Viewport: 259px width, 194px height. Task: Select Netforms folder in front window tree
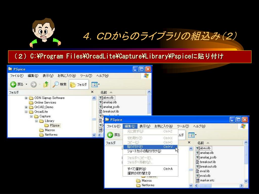pos(148,185)
